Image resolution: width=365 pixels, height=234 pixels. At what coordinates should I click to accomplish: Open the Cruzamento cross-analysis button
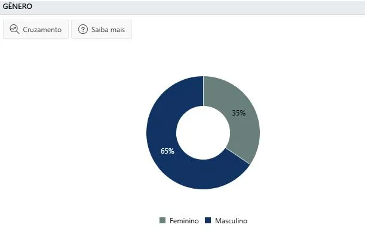(x=36, y=29)
